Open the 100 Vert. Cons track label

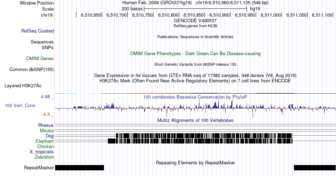pyautogui.click(x=20, y=105)
